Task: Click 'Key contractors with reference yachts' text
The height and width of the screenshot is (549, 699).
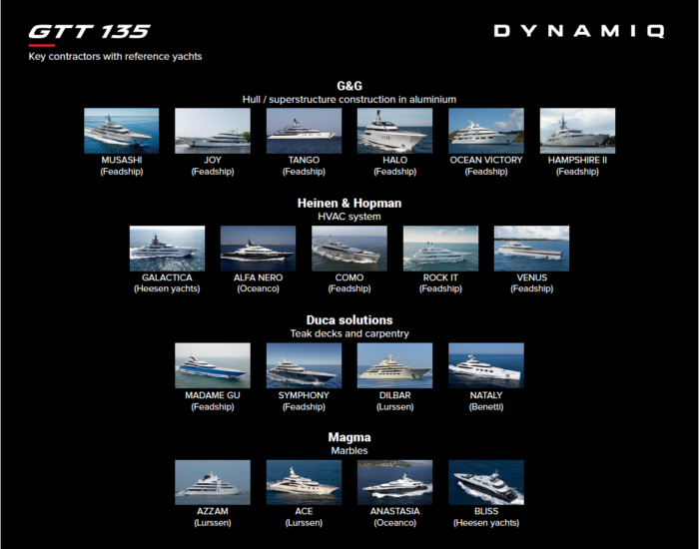Action: click(x=115, y=57)
